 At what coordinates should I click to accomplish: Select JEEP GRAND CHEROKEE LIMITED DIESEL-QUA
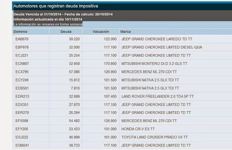tap(162, 47)
